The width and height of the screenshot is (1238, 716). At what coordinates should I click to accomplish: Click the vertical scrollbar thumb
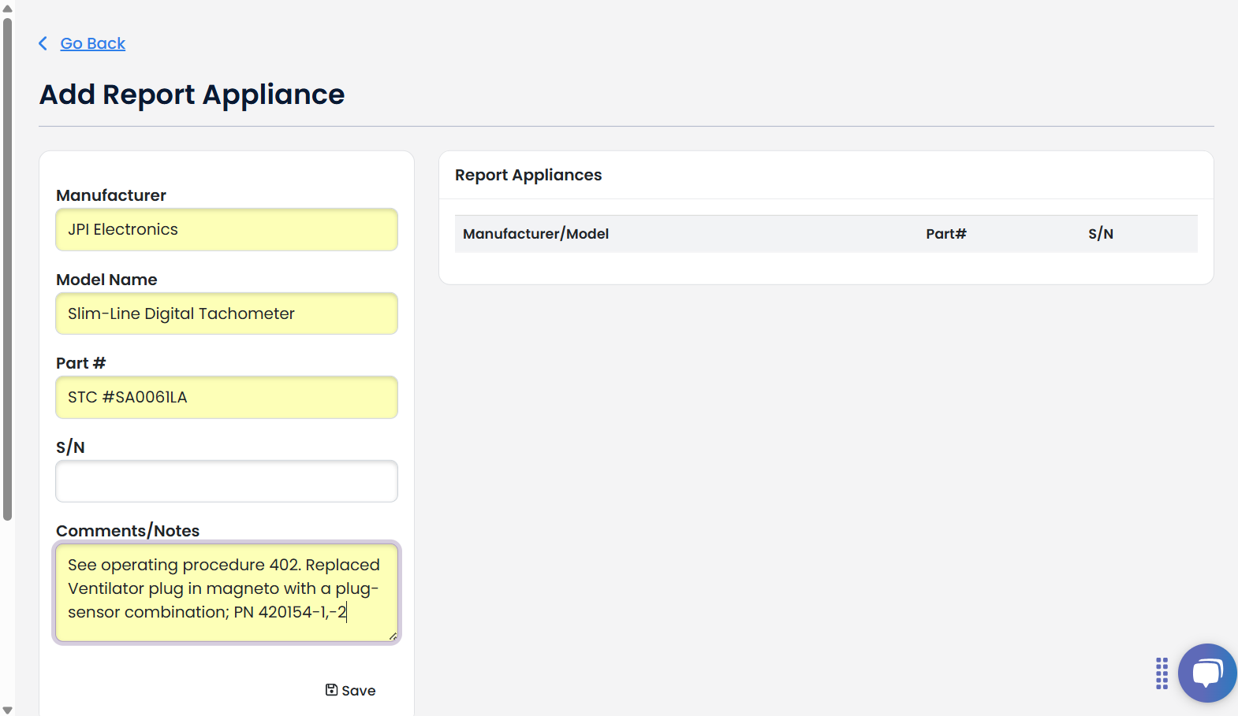7,269
